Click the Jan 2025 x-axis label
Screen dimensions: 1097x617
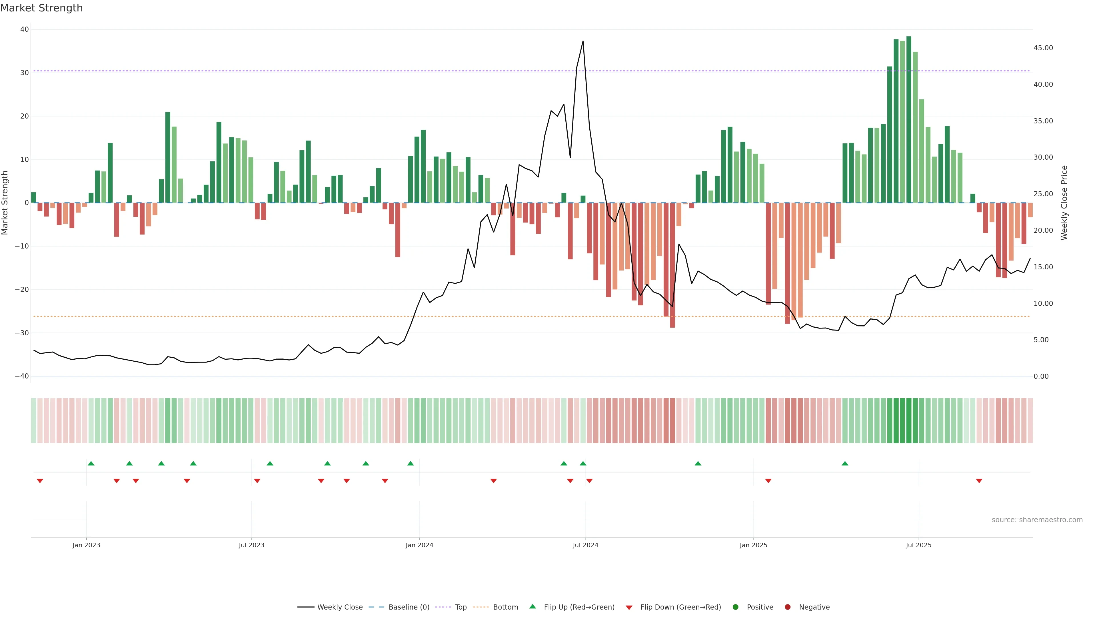753,545
